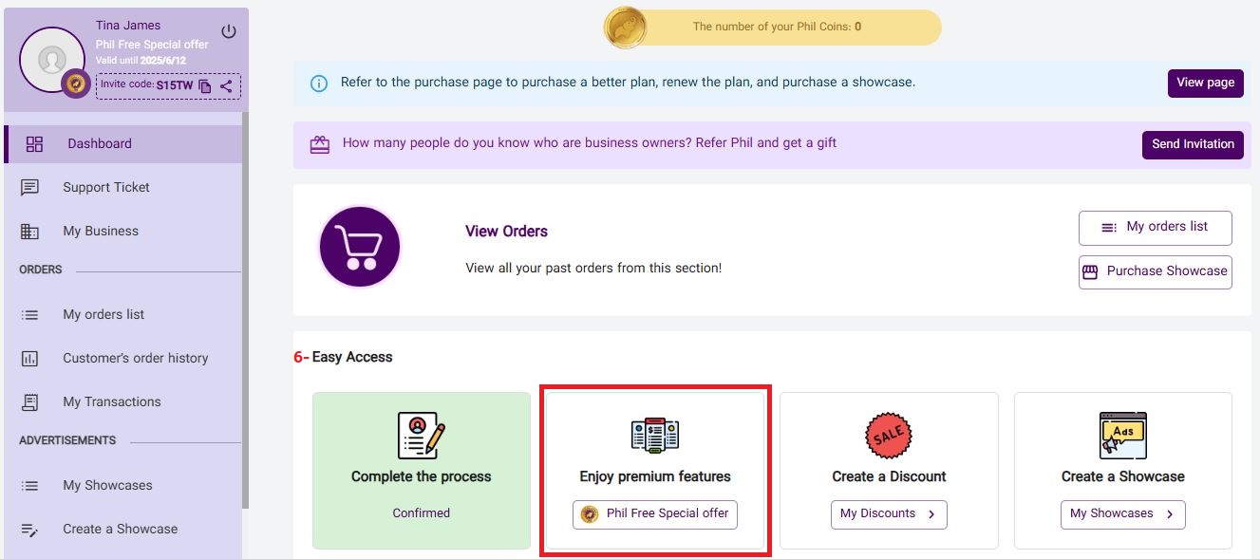Open Support Ticket in the sidebar

(x=106, y=188)
